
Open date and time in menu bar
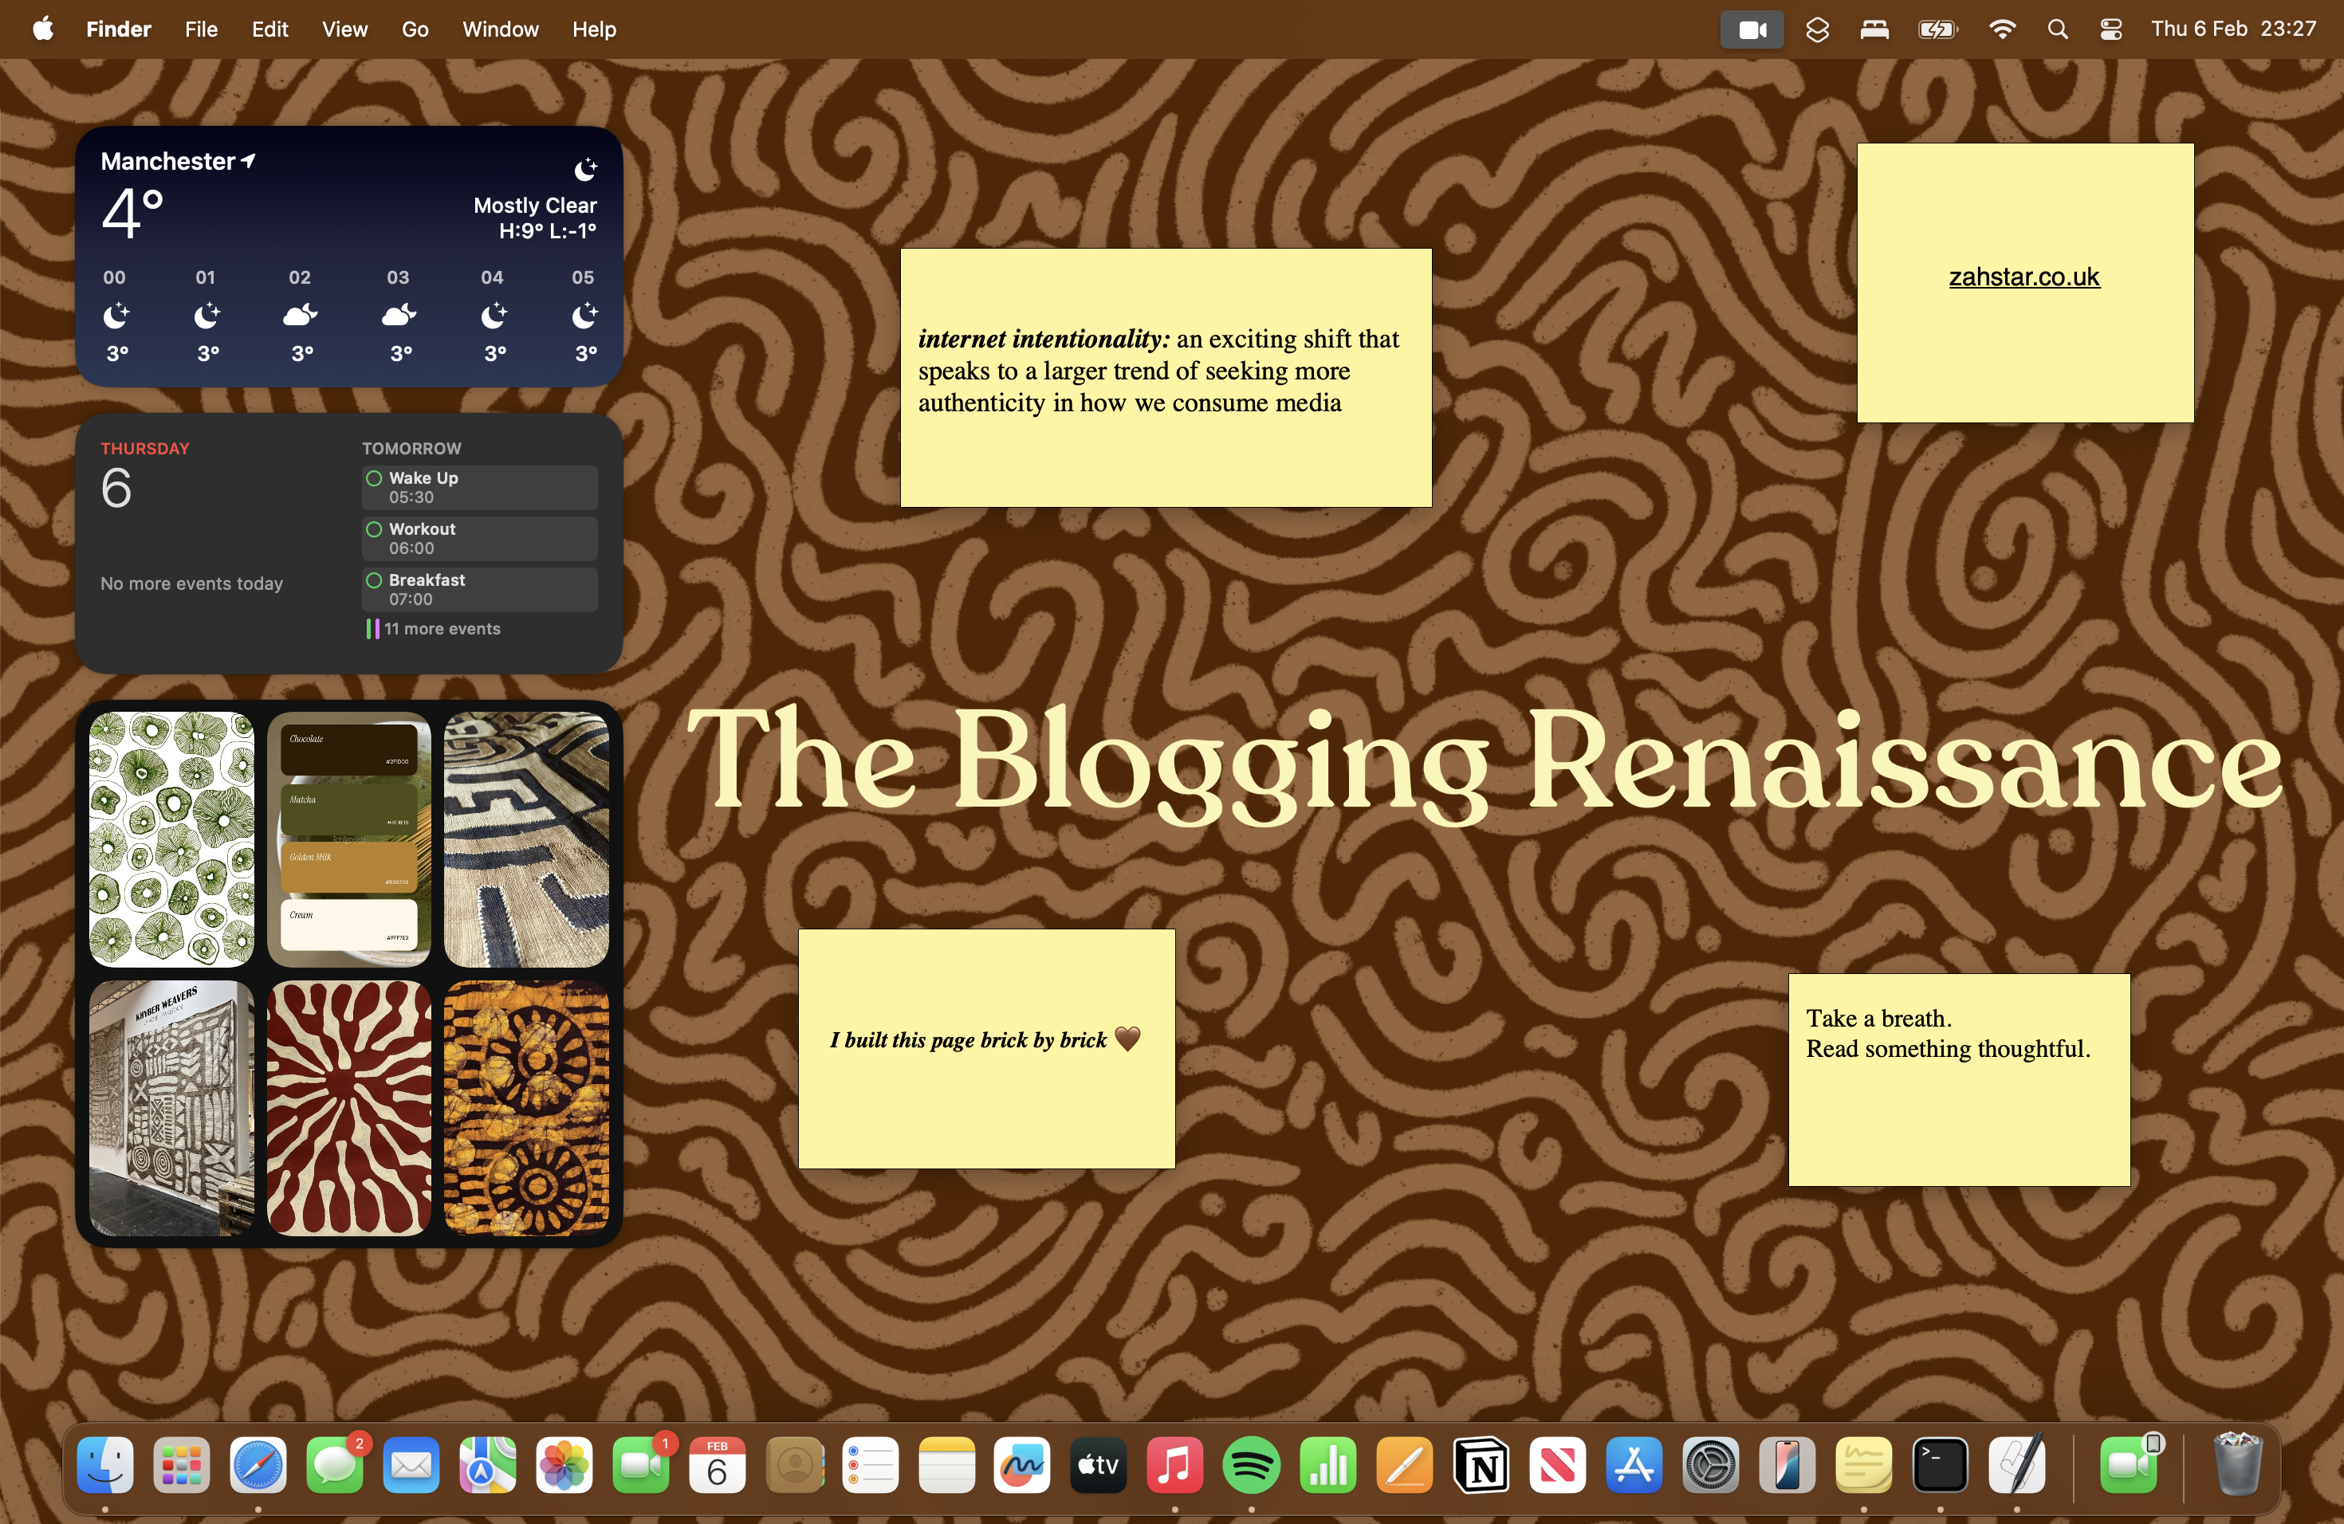[2232, 29]
